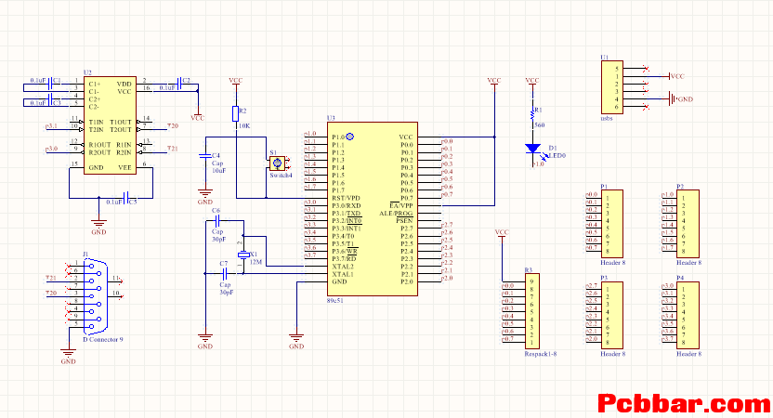This screenshot has height=418, width=773.
Task: Select capacitor C4 10uF symbol
Action: point(205,155)
